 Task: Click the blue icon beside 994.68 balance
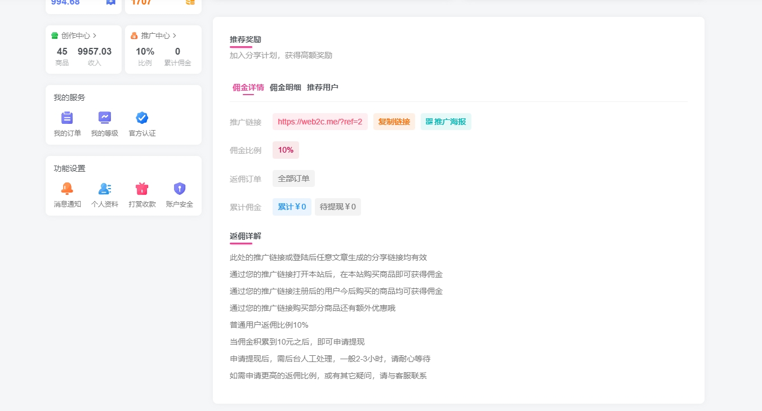coord(111,2)
